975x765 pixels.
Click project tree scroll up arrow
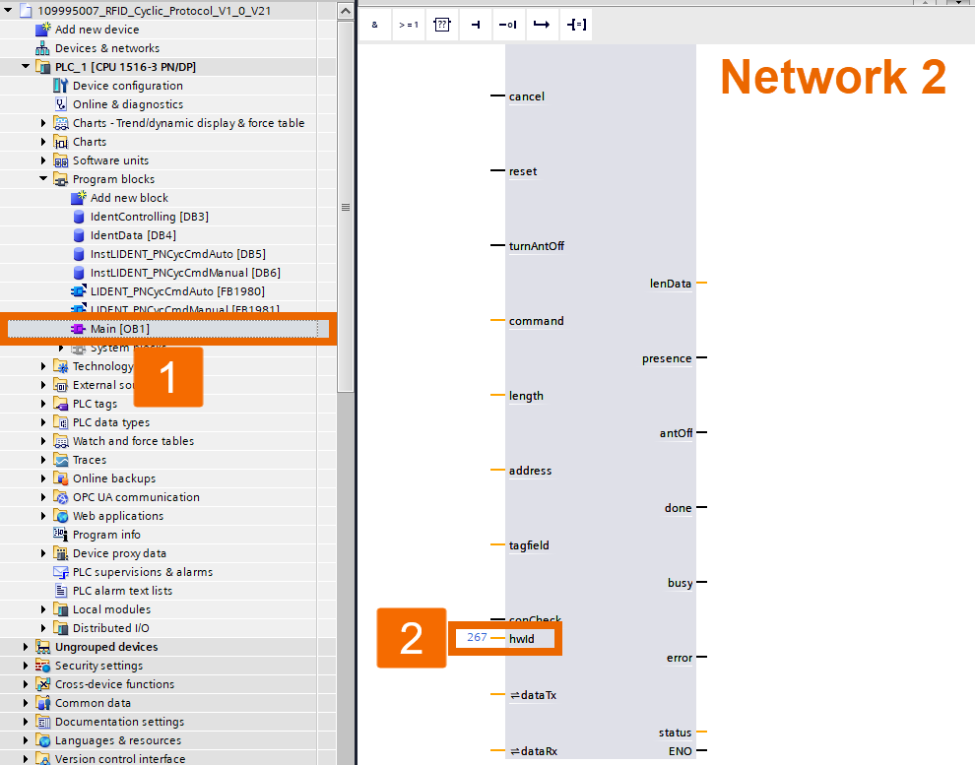coord(345,11)
